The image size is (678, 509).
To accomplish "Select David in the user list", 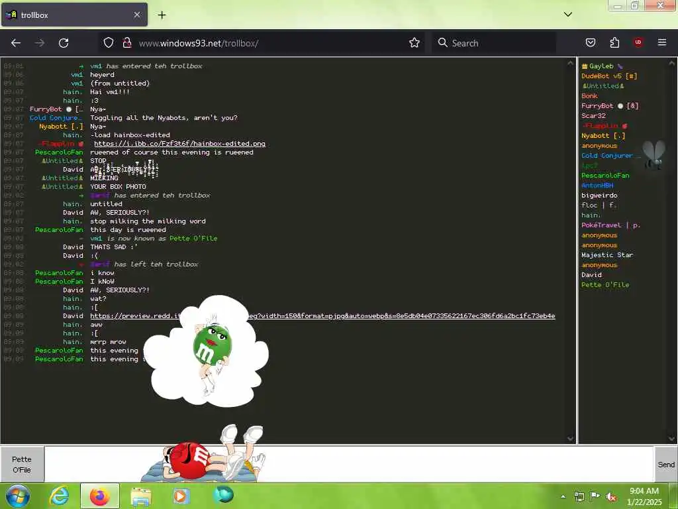I will coord(591,275).
